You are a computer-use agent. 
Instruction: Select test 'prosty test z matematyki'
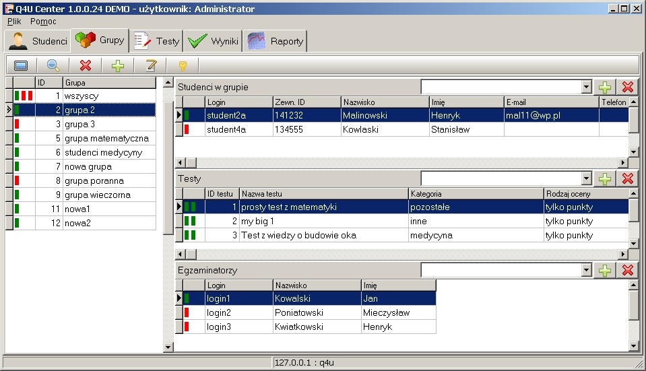406,207
